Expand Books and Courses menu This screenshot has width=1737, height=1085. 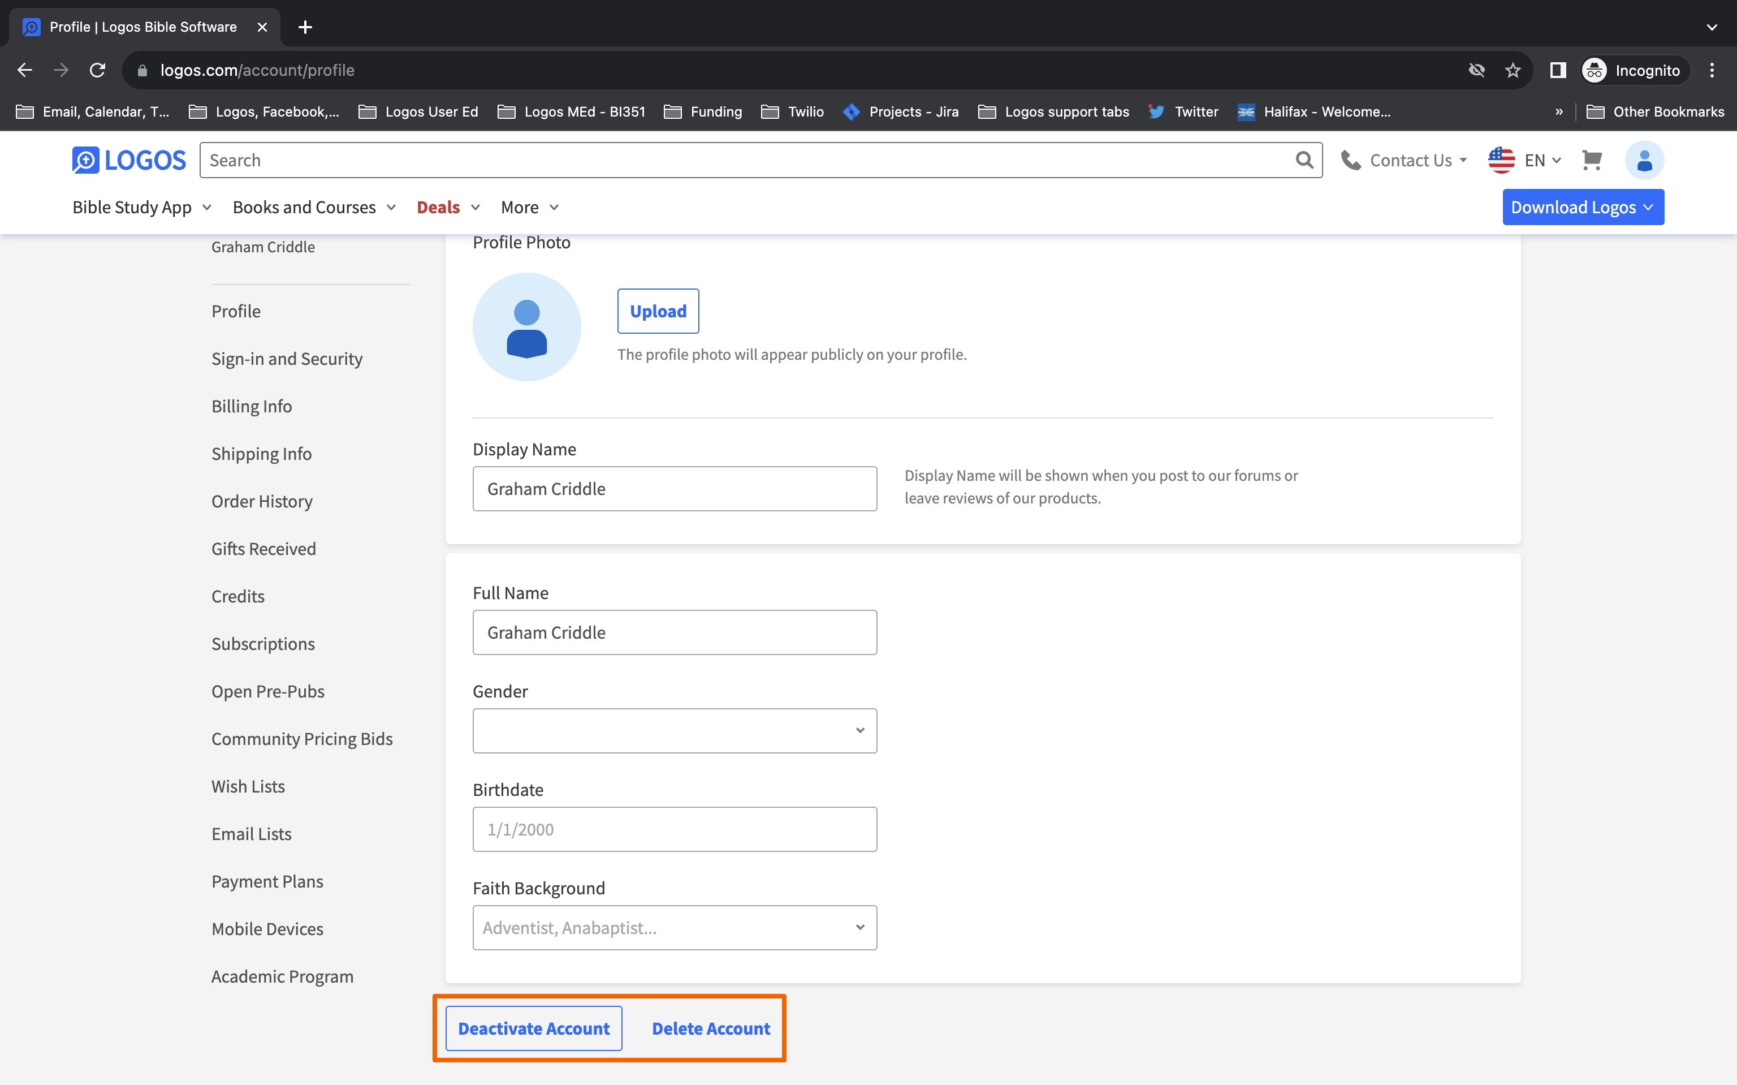pyautogui.click(x=314, y=206)
